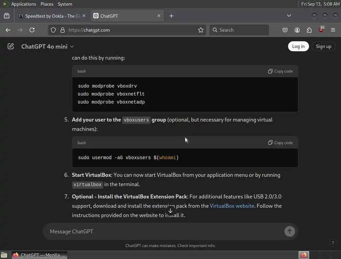The image size is (341, 259).
Task: Click the sudo modprobe vboxnetflt line
Action: coord(111,94)
